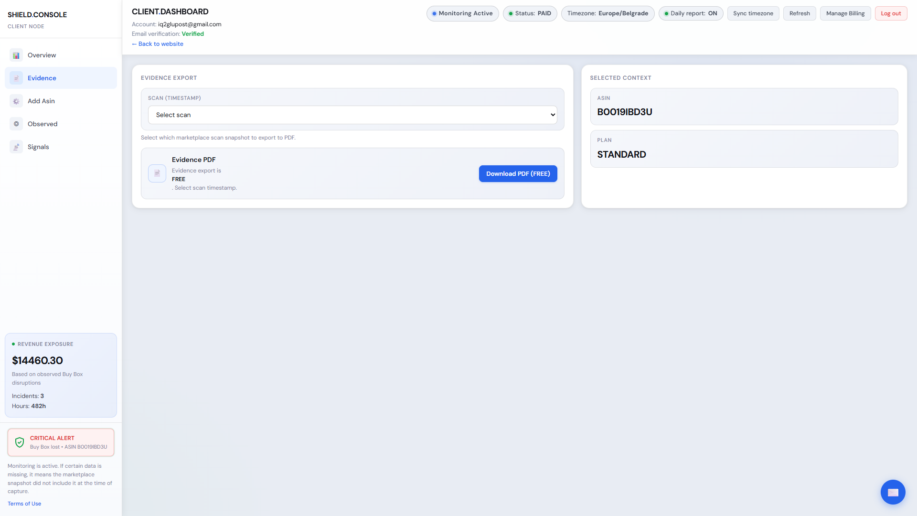Click the Signals icon in sidebar
This screenshot has width=917, height=516.
point(16,147)
